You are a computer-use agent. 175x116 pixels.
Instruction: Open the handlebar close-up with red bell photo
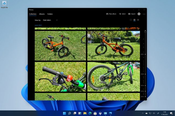click(60, 77)
